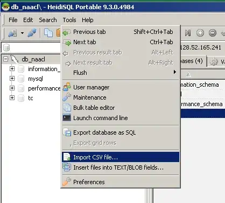Close the Tools menu in menu bar
The height and width of the screenshot is (203, 225).
point(69,20)
